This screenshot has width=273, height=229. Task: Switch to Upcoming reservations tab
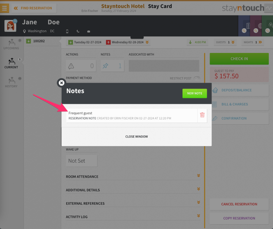11,45
